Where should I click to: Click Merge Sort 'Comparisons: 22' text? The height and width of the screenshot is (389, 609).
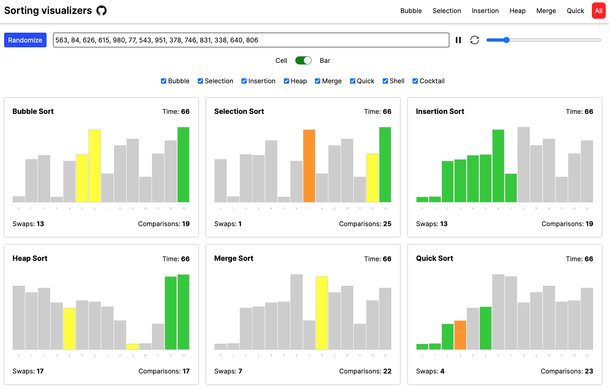pyautogui.click(x=365, y=371)
